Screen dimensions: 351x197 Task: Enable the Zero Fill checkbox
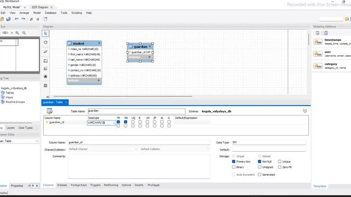pos(280,167)
